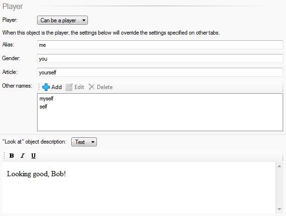286x216 pixels.
Task: Open the 'Can be a player' dropdown
Action: click(x=62, y=20)
